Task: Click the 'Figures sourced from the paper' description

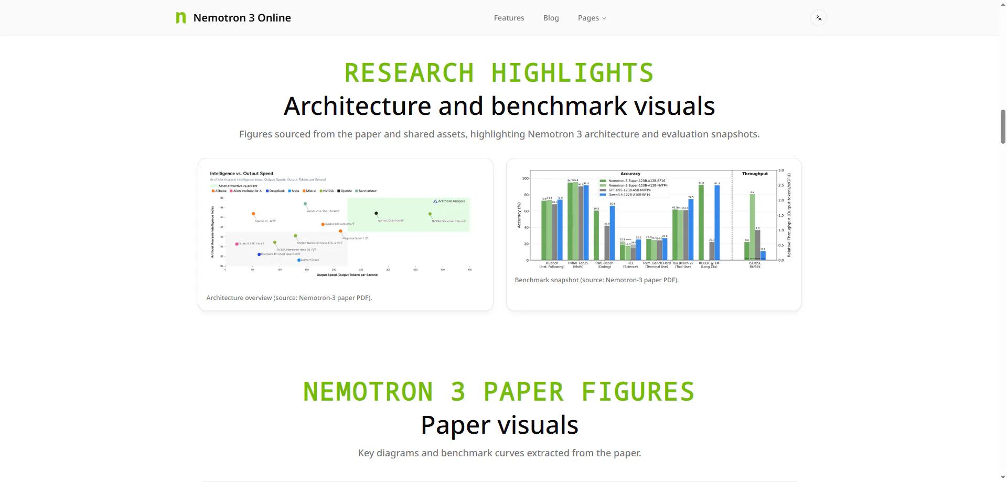Action: pyautogui.click(x=499, y=134)
